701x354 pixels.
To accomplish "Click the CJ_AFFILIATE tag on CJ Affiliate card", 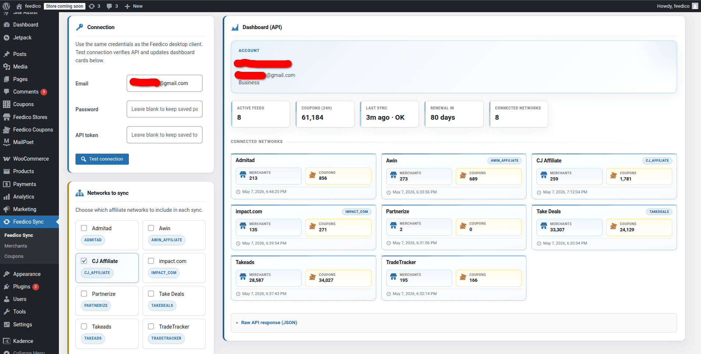I will tap(657, 161).
